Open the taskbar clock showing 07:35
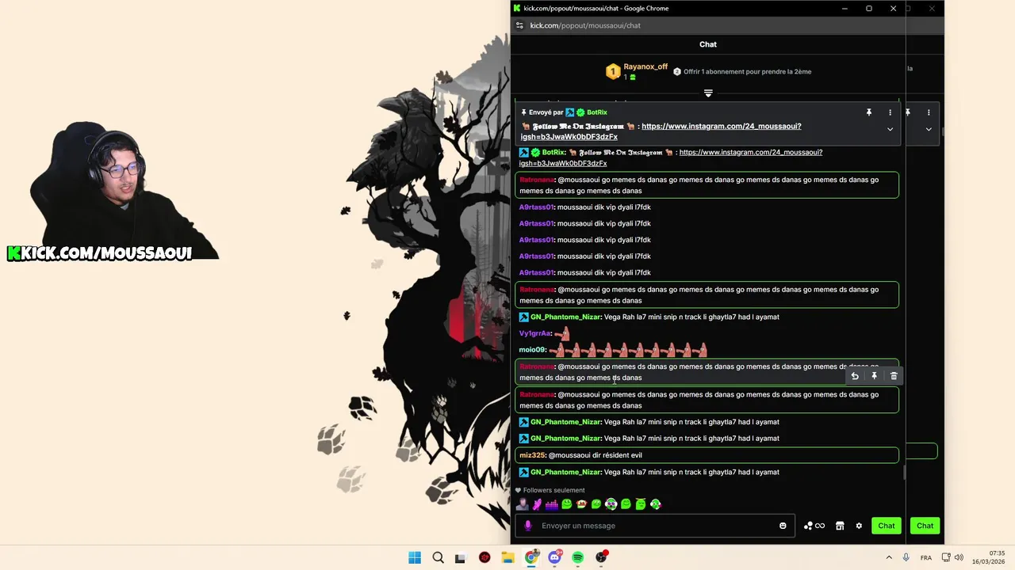 coord(989,557)
